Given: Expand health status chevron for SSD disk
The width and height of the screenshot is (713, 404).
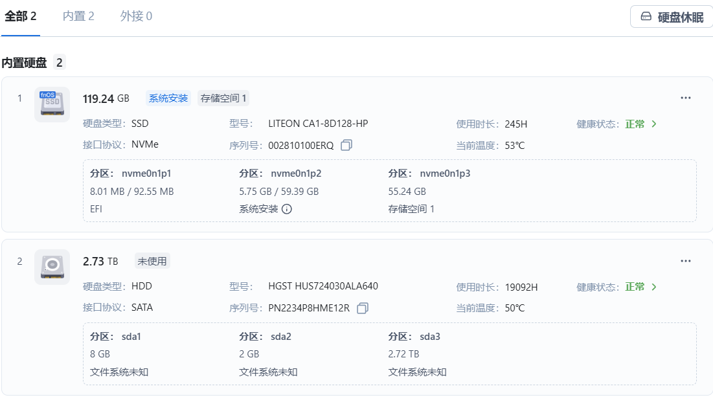Looking at the screenshot, I should point(654,124).
